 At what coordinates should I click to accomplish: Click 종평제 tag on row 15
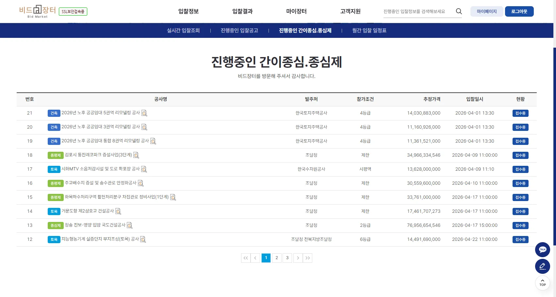pos(56,197)
